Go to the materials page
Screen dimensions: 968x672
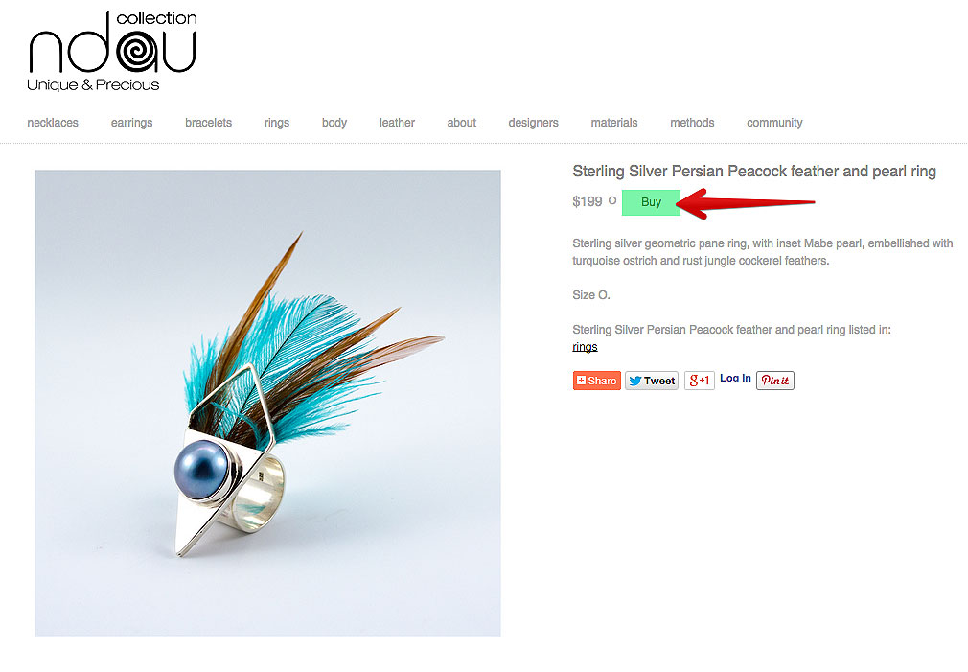click(614, 123)
